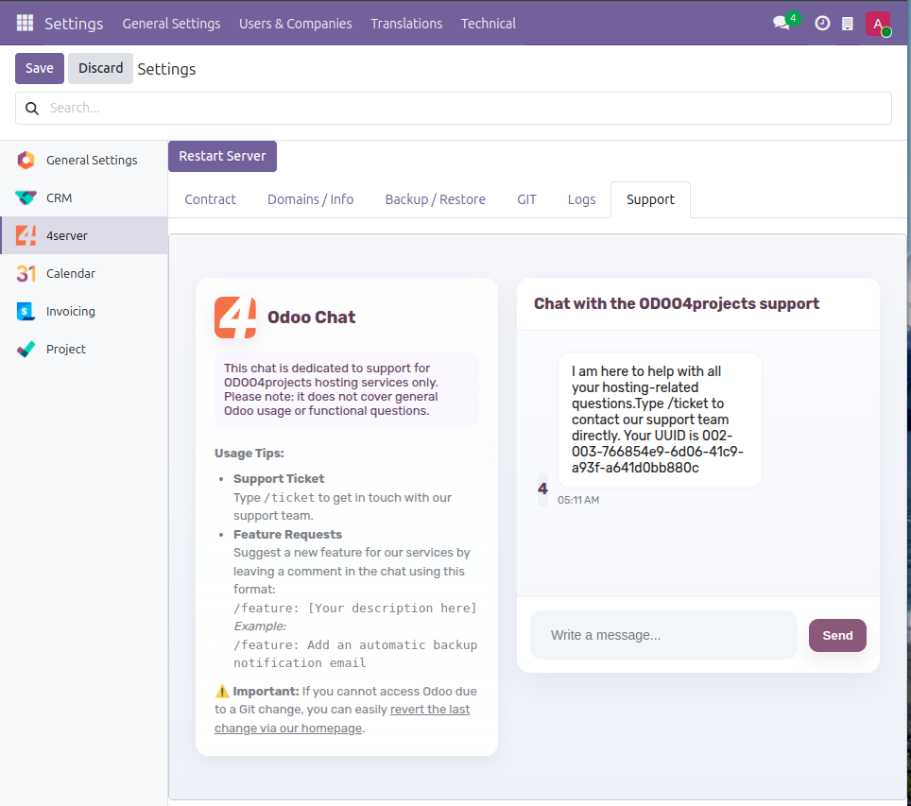The width and height of the screenshot is (911, 806).
Task: Open the apps grid menu icon
Action: coord(25,23)
